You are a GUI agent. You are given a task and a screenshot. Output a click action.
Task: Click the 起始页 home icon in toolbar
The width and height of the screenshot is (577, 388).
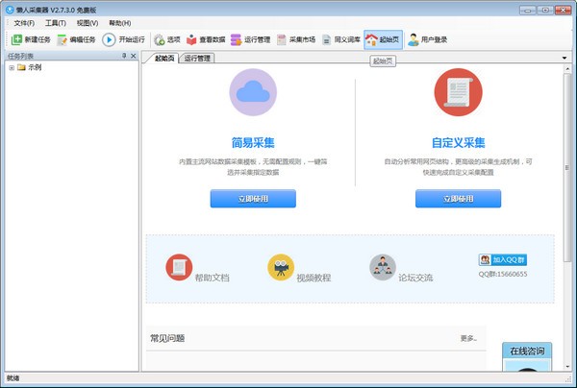coord(371,39)
